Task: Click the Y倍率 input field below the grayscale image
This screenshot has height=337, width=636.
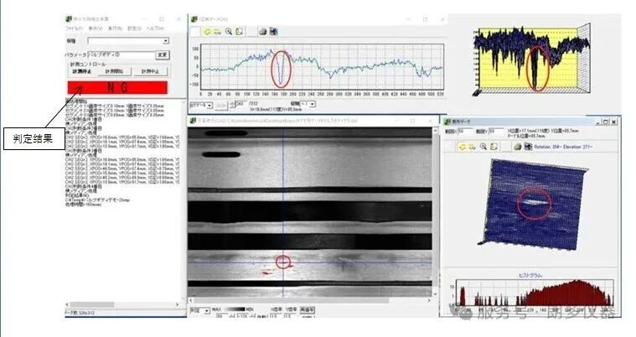Action: click(289, 315)
